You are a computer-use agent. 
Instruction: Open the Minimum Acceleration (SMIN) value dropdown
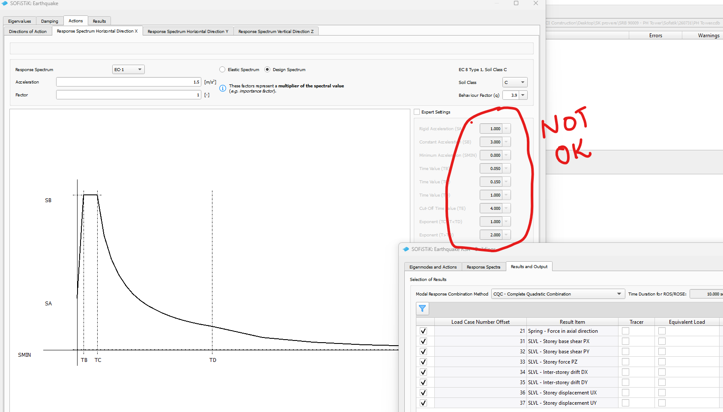506,155
